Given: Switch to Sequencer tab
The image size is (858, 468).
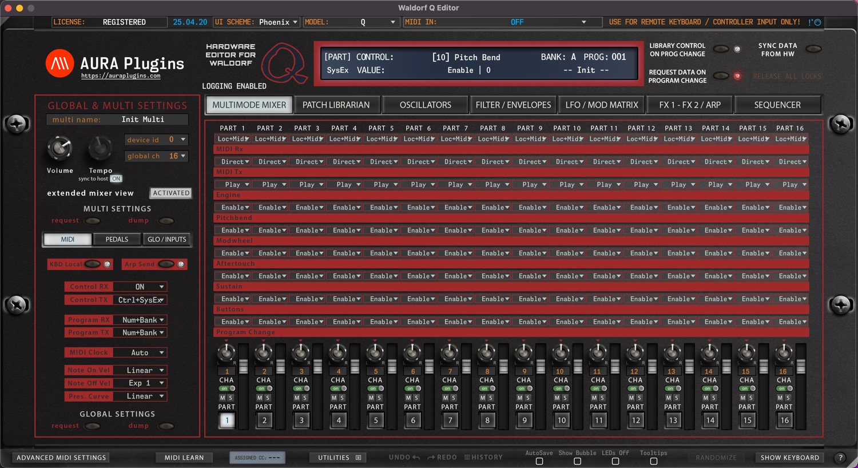Looking at the screenshot, I should tap(777, 105).
